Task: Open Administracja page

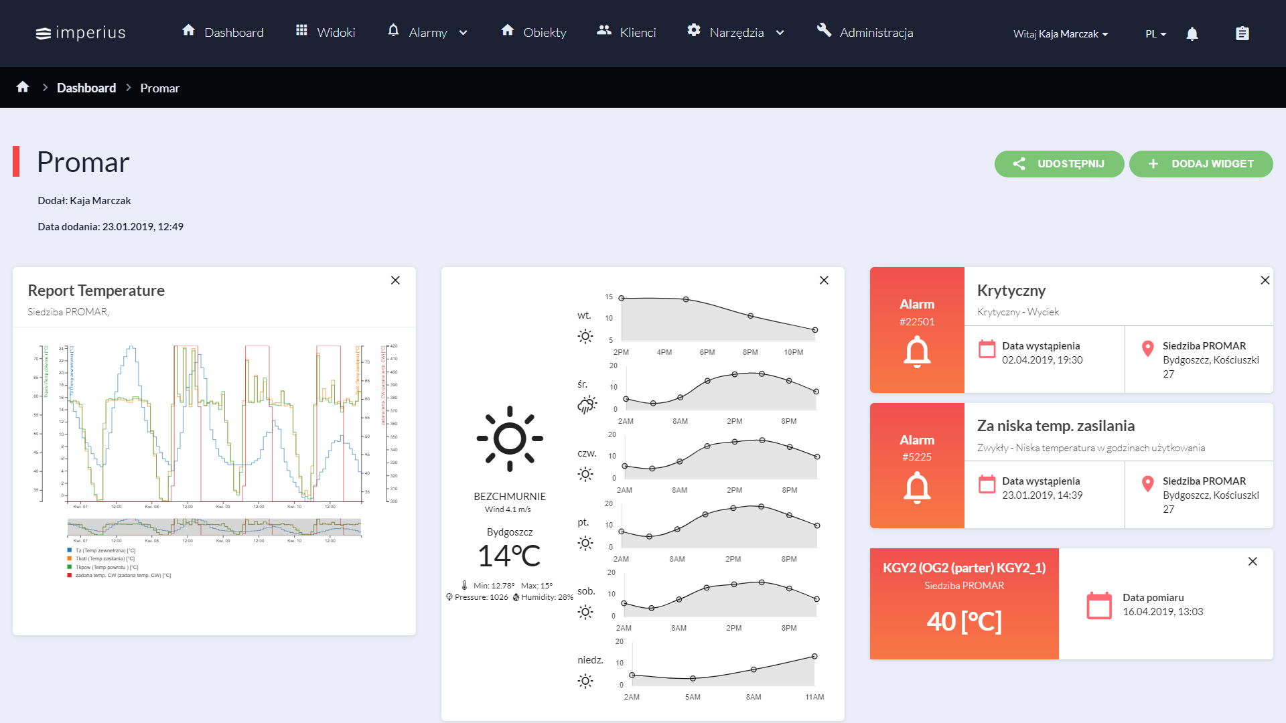Action: point(865,32)
